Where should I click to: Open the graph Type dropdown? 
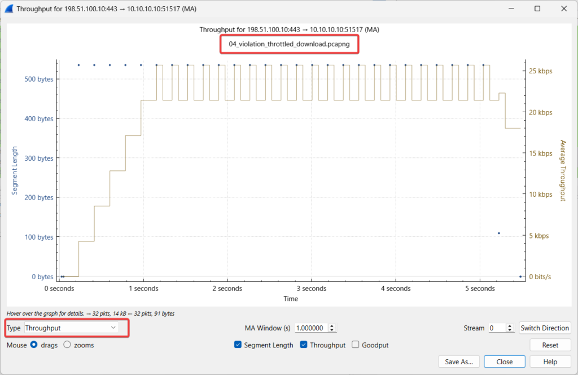pos(71,328)
